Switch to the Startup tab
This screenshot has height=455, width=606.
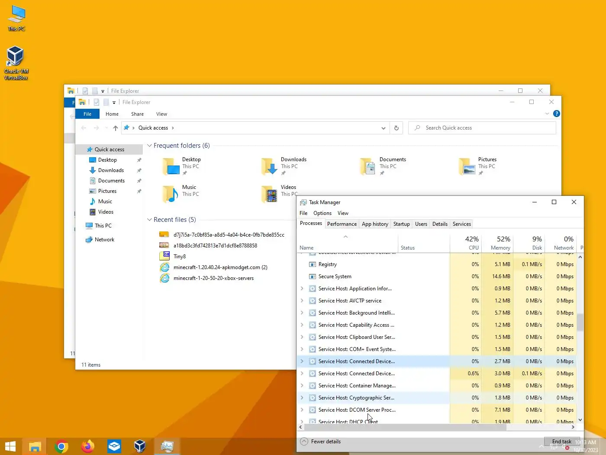(401, 224)
